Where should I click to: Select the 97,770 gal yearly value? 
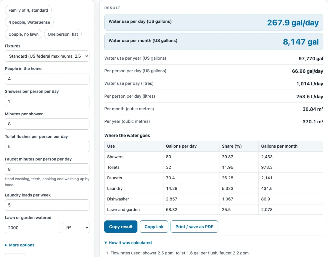pyautogui.click(x=311, y=59)
